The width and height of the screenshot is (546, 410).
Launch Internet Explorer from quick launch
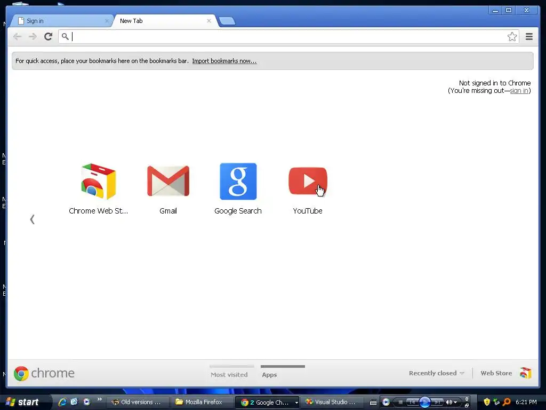[62, 402]
